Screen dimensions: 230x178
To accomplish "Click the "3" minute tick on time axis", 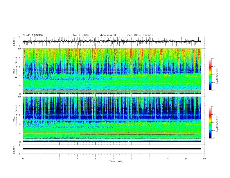I will pos(77,159).
